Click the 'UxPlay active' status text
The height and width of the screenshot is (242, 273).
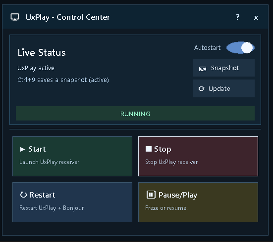(x=36, y=68)
